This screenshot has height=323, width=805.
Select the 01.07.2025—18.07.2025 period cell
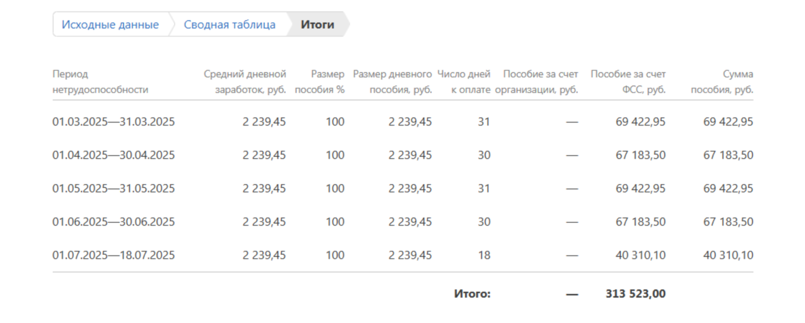click(x=114, y=255)
